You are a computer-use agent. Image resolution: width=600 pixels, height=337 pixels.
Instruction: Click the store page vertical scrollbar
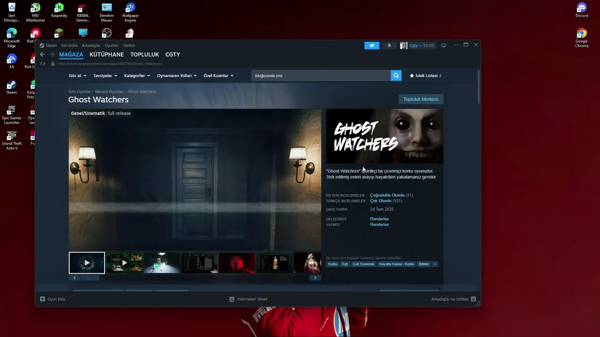pyautogui.click(x=479, y=87)
